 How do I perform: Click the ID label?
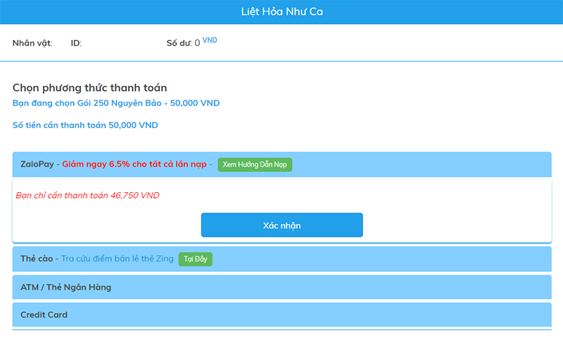point(76,43)
